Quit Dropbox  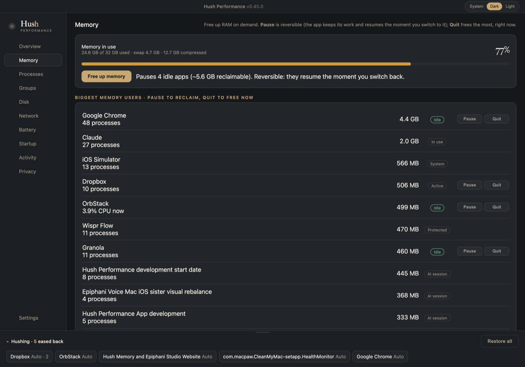coord(497,185)
